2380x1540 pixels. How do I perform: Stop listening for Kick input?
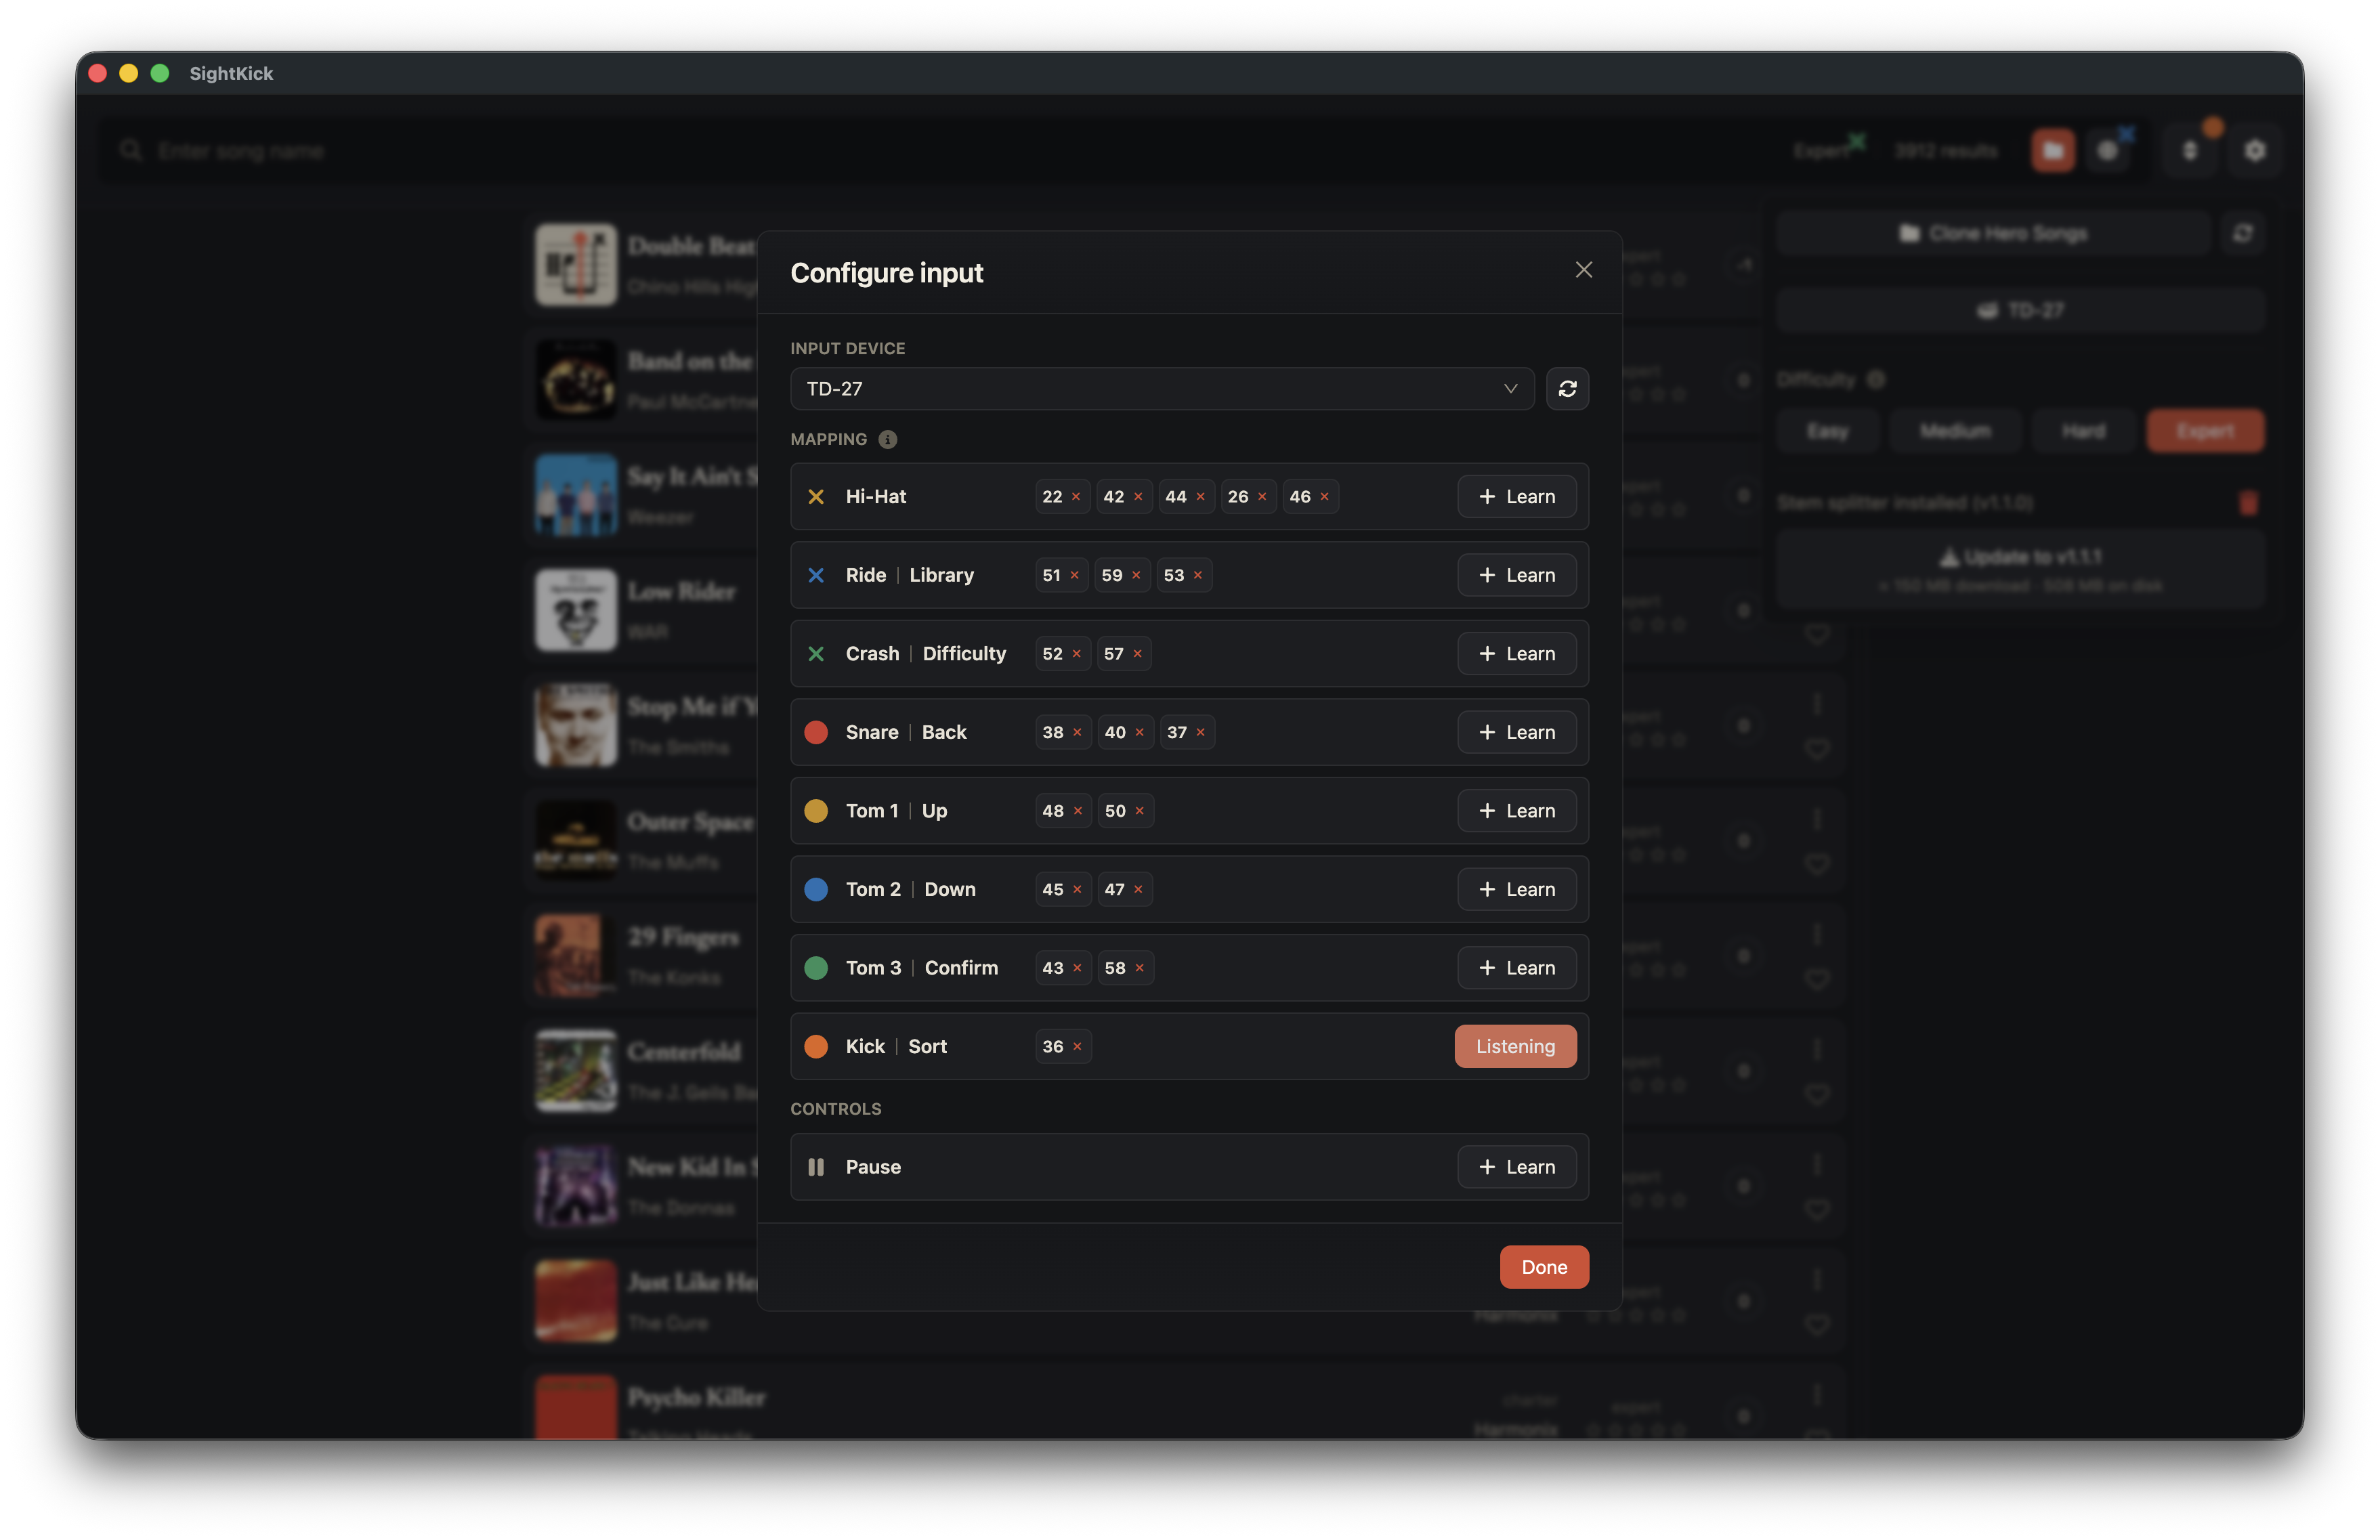pos(1515,1046)
